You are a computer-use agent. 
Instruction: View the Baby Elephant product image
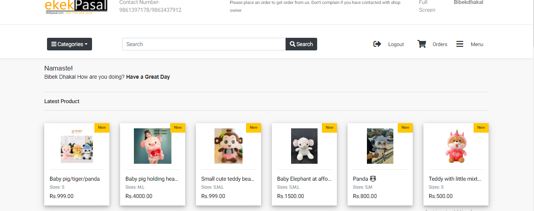[x=304, y=146]
